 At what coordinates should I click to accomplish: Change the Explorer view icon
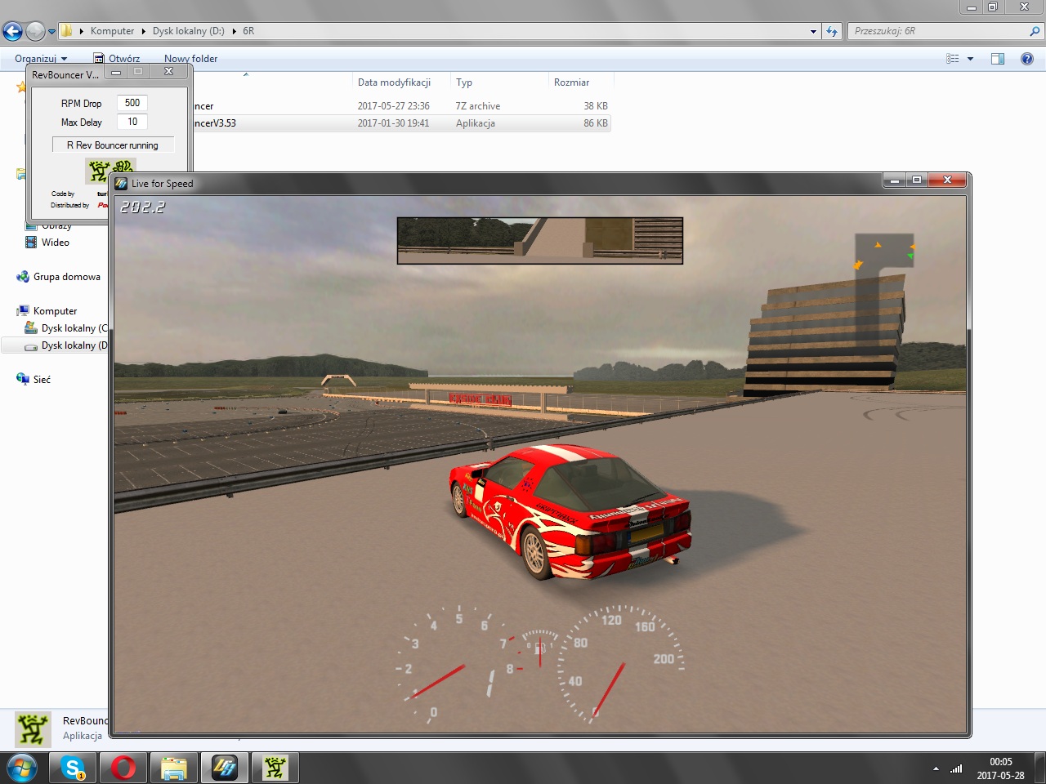pyautogui.click(x=952, y=59)
